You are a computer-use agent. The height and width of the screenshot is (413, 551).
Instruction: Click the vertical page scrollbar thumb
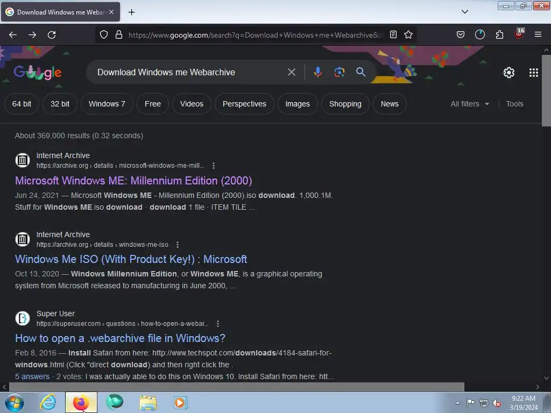(x=546, y=90)
